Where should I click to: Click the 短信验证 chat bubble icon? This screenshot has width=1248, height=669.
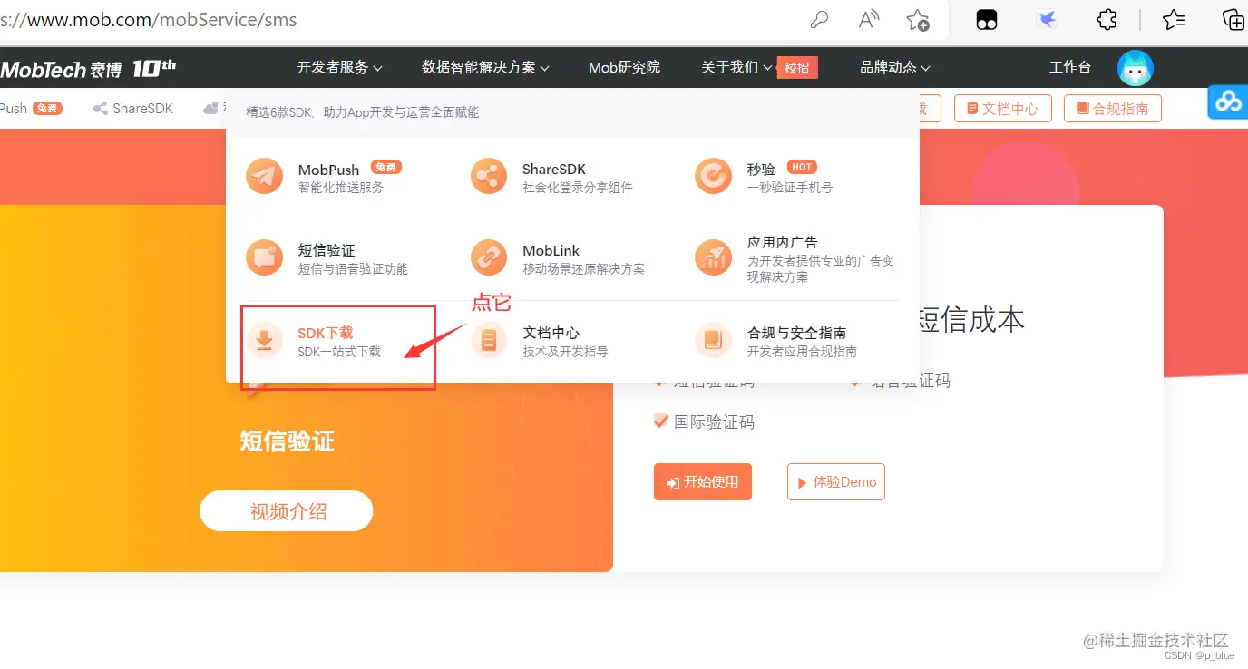(264, 258)
